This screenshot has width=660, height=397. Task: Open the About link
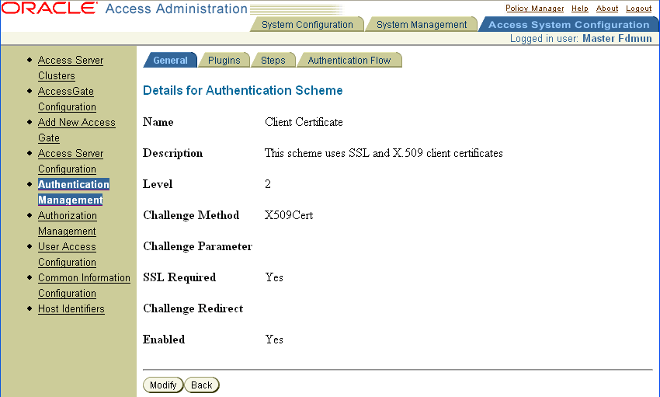pyautogui.click(x=607, y=9)
